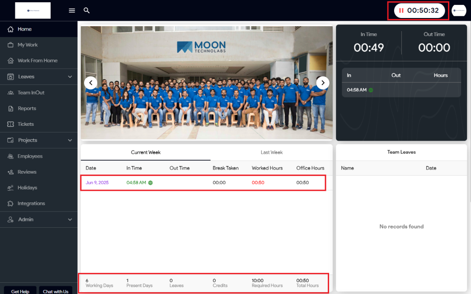Open My Work page
The width and height of the screenshot is (471, 294).
point(28,45)
